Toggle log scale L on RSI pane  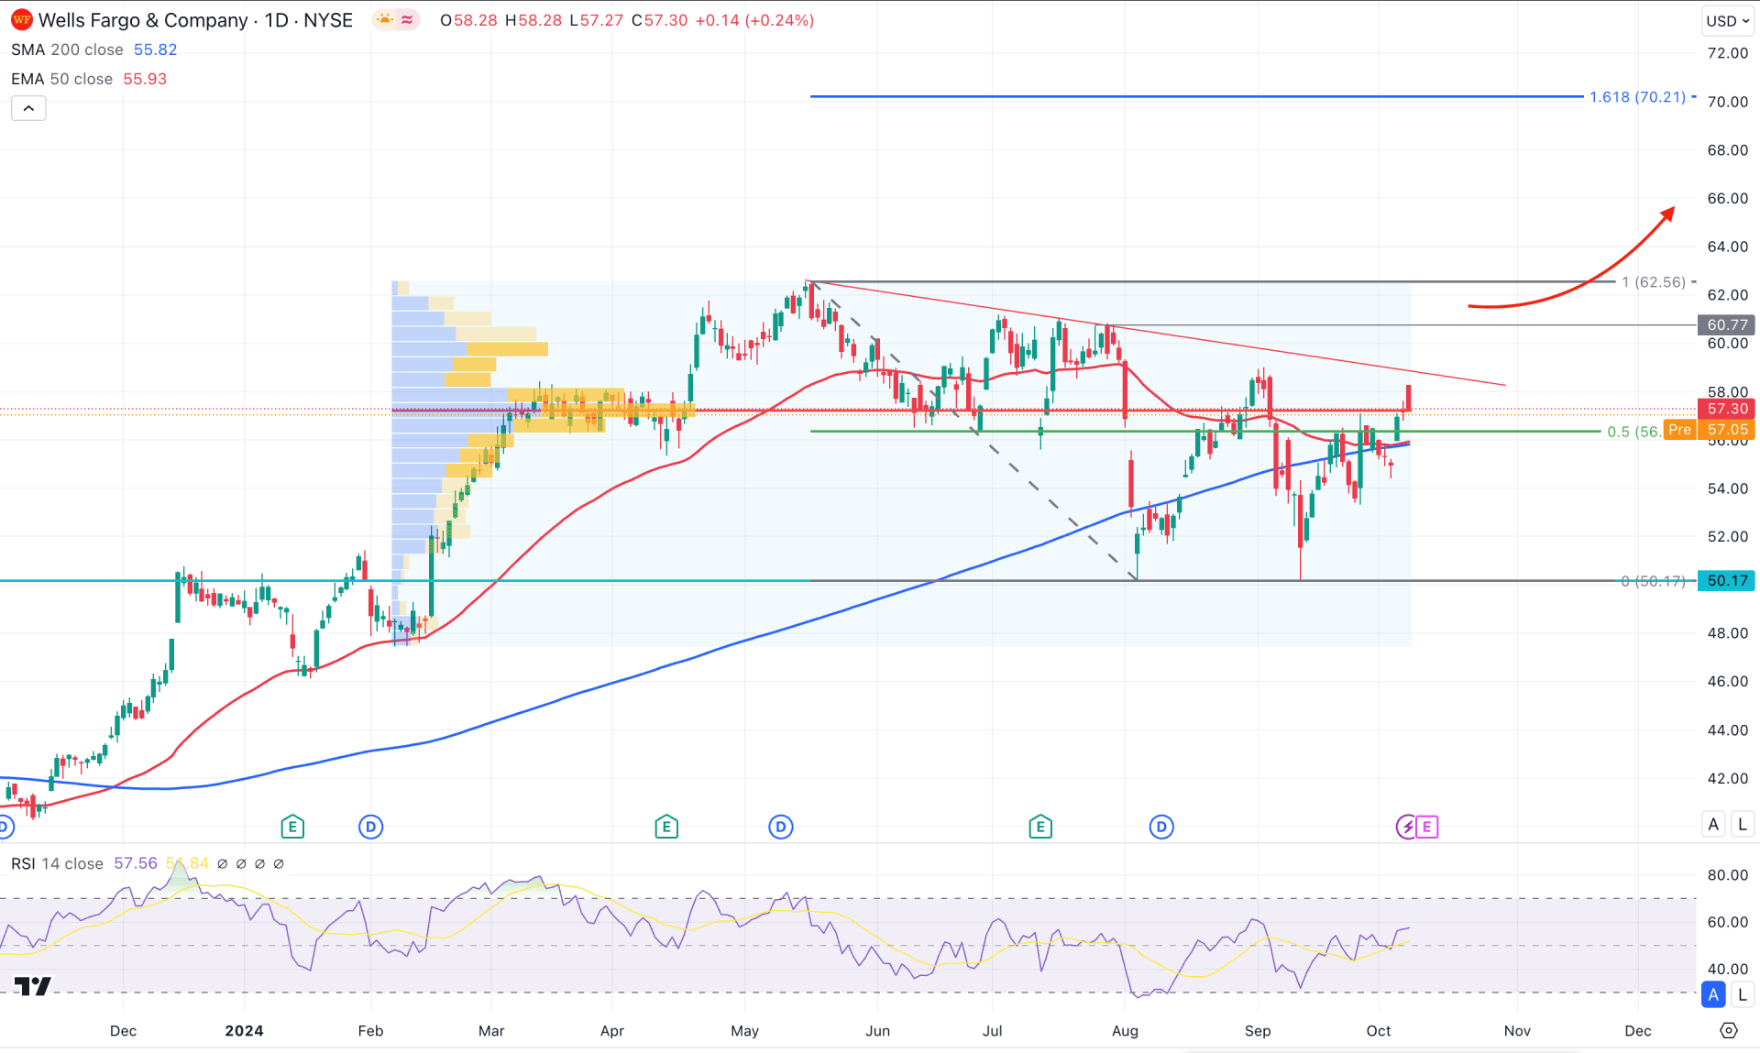tap(1743, 994)
